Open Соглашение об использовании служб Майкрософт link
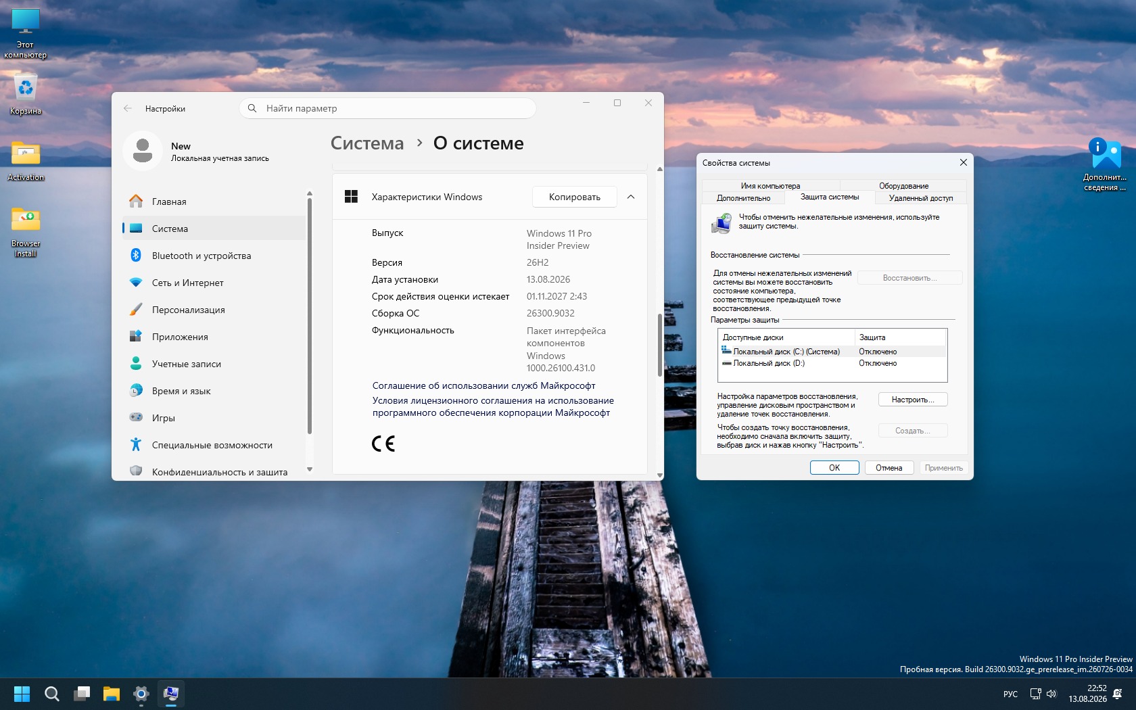 point(484,385)
